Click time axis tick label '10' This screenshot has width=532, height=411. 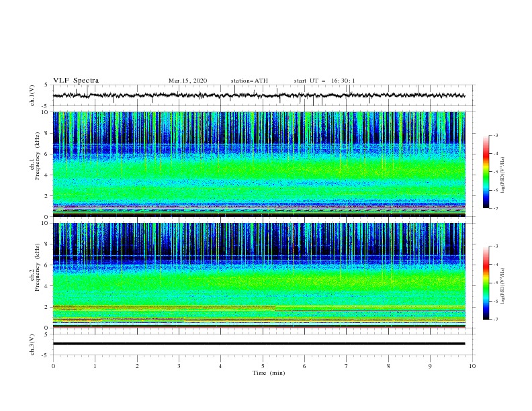tap(472, 366)
